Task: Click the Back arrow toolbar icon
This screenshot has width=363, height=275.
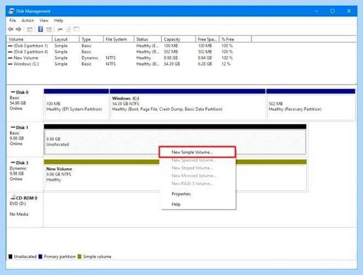Action: point(10,29)
